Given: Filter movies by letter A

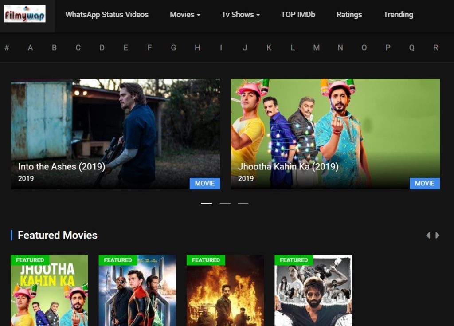Looking at the screenshot, I should click(30, 47).
